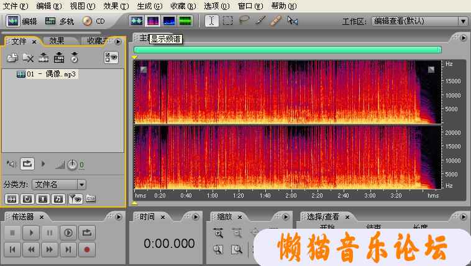Switch to the 效果 tab

tap(57, 41)
